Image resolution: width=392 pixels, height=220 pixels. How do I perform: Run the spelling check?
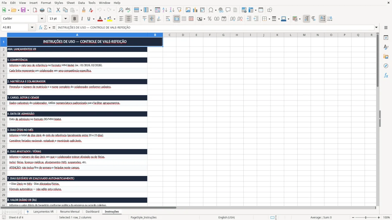(128, 10)
